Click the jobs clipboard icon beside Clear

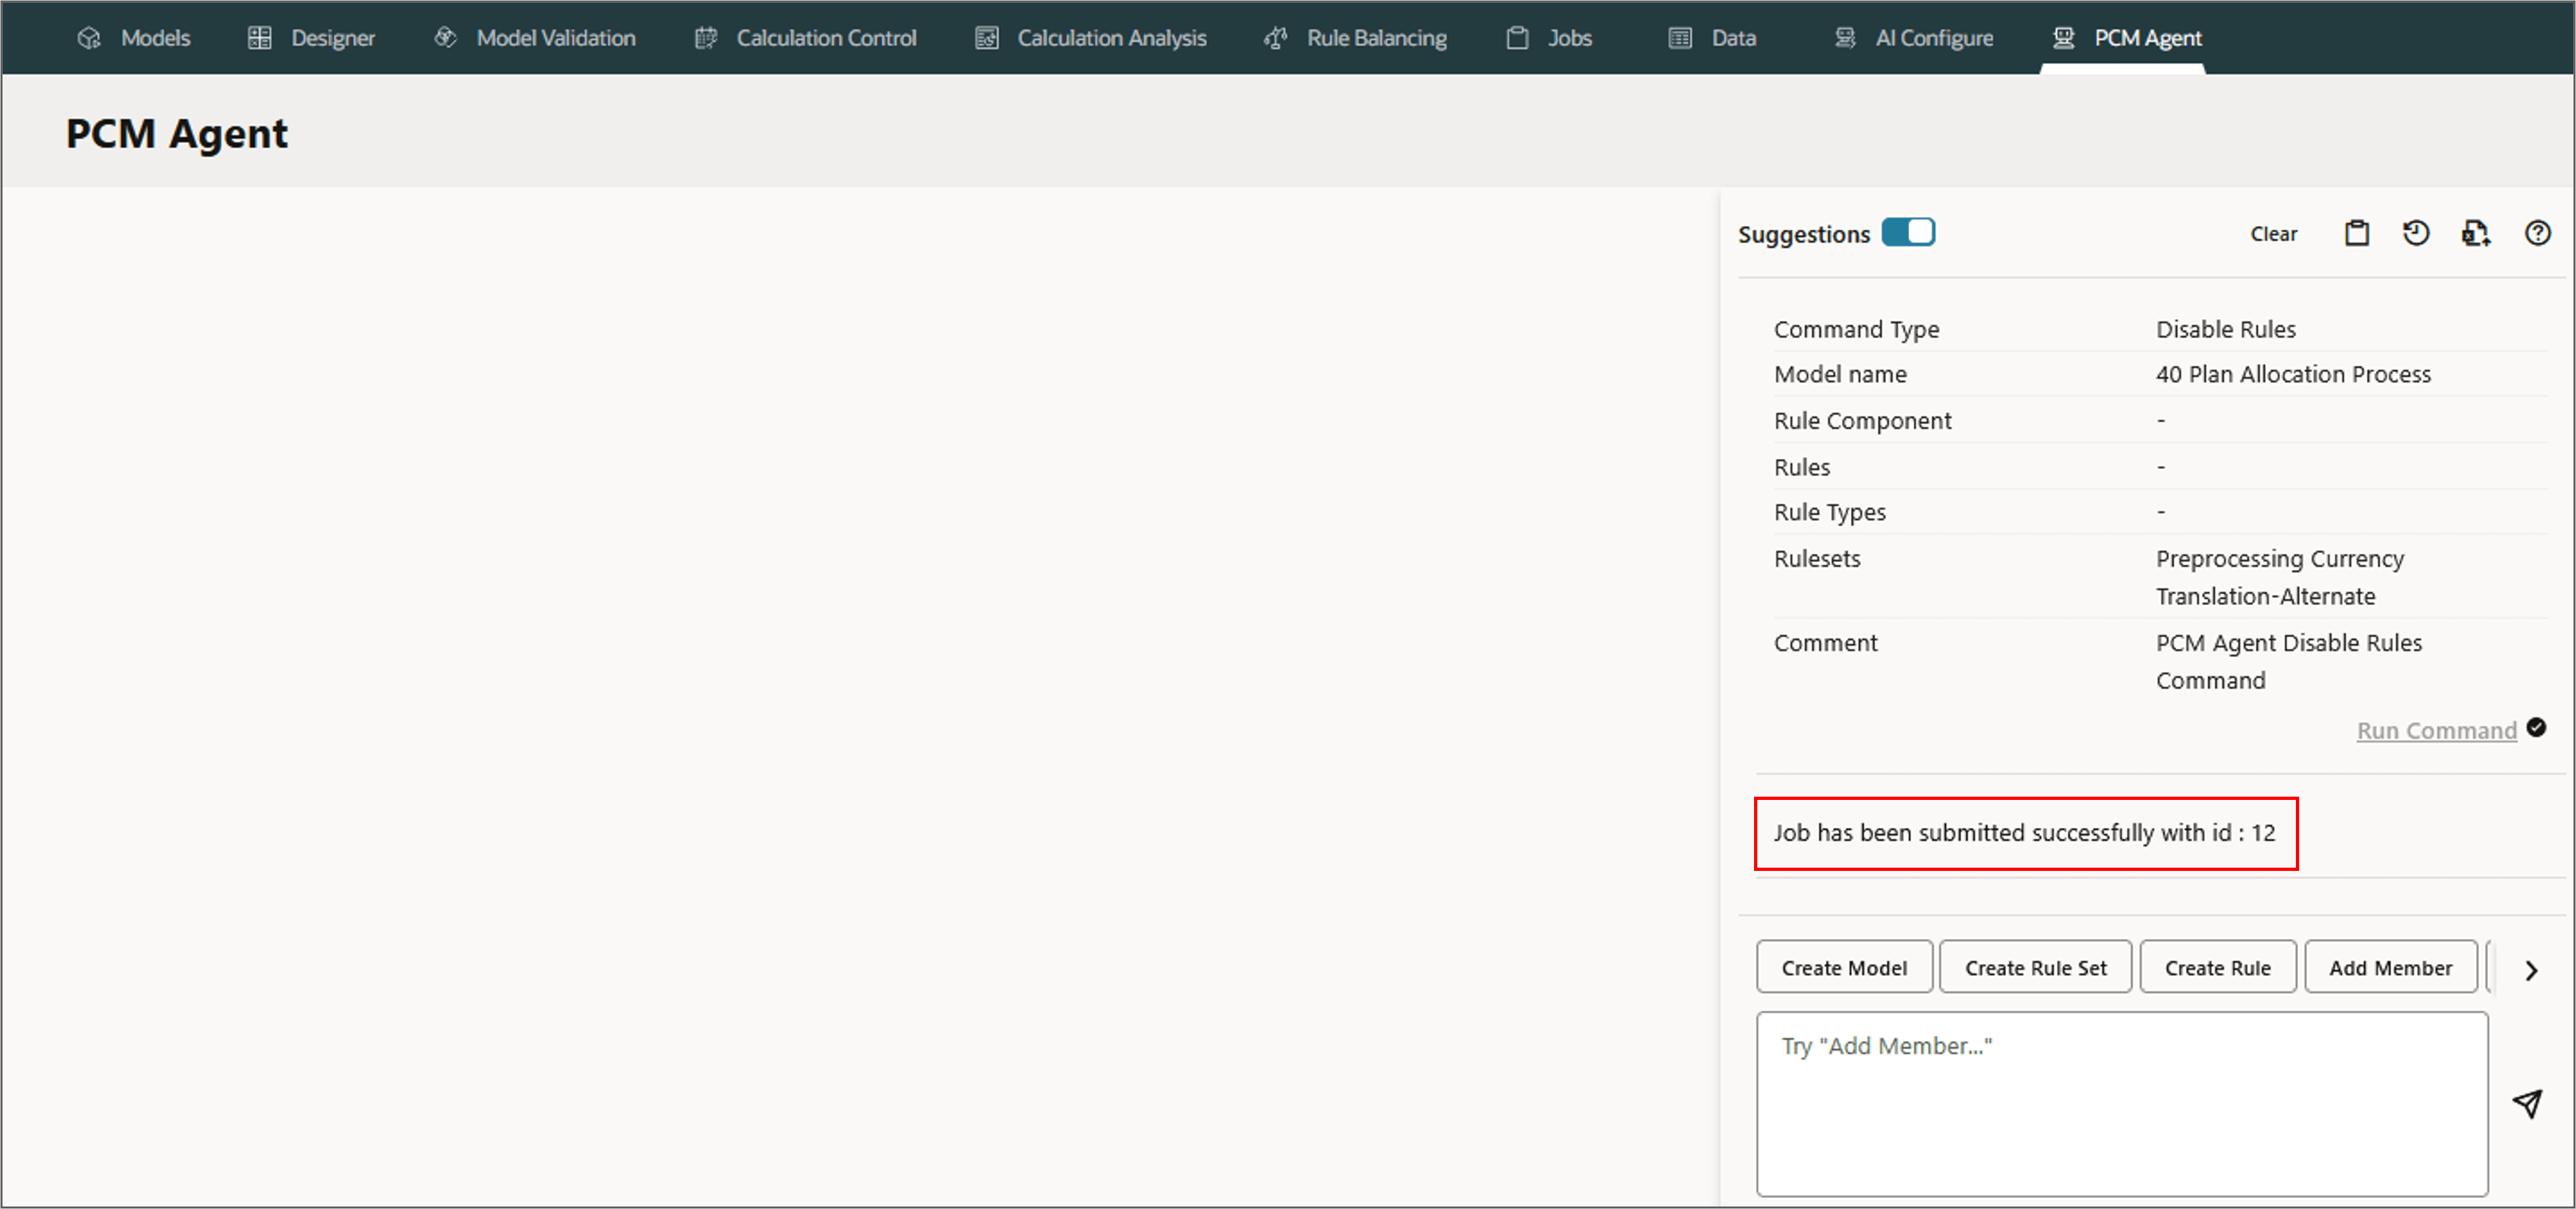click(2356, 233)
